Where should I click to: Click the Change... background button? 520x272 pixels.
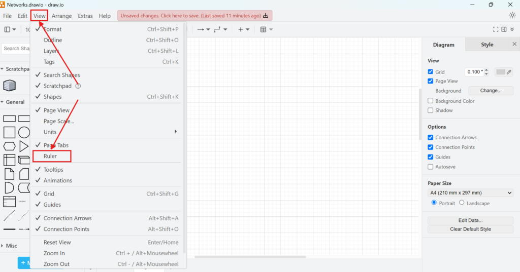[x=491, y=91]
